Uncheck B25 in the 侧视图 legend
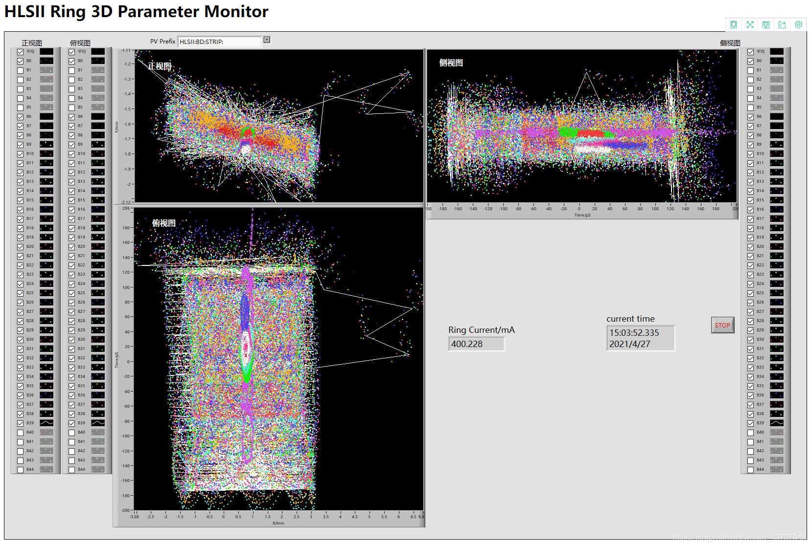 [x=750, y=293]
